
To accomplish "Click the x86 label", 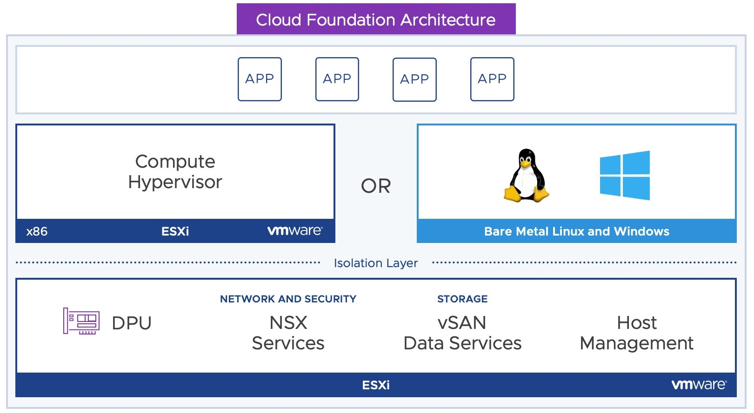I will tap(37, 231).
